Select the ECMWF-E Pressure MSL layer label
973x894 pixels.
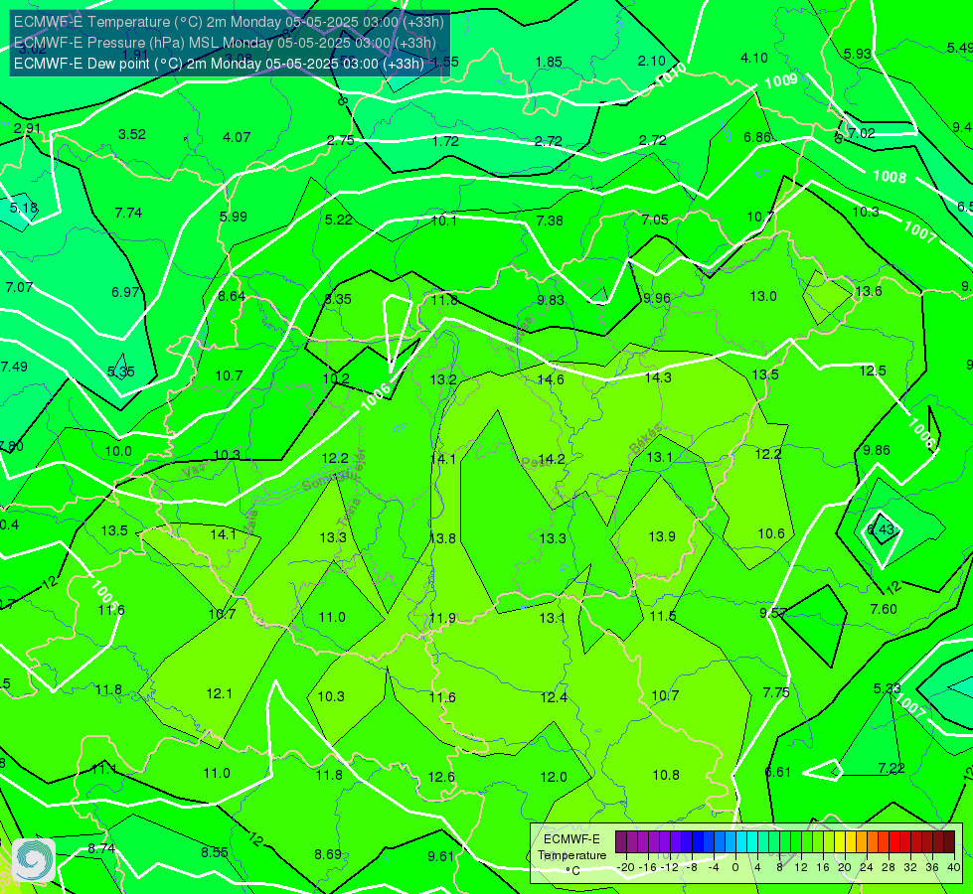pyautogui.click(x=225, y=43)
